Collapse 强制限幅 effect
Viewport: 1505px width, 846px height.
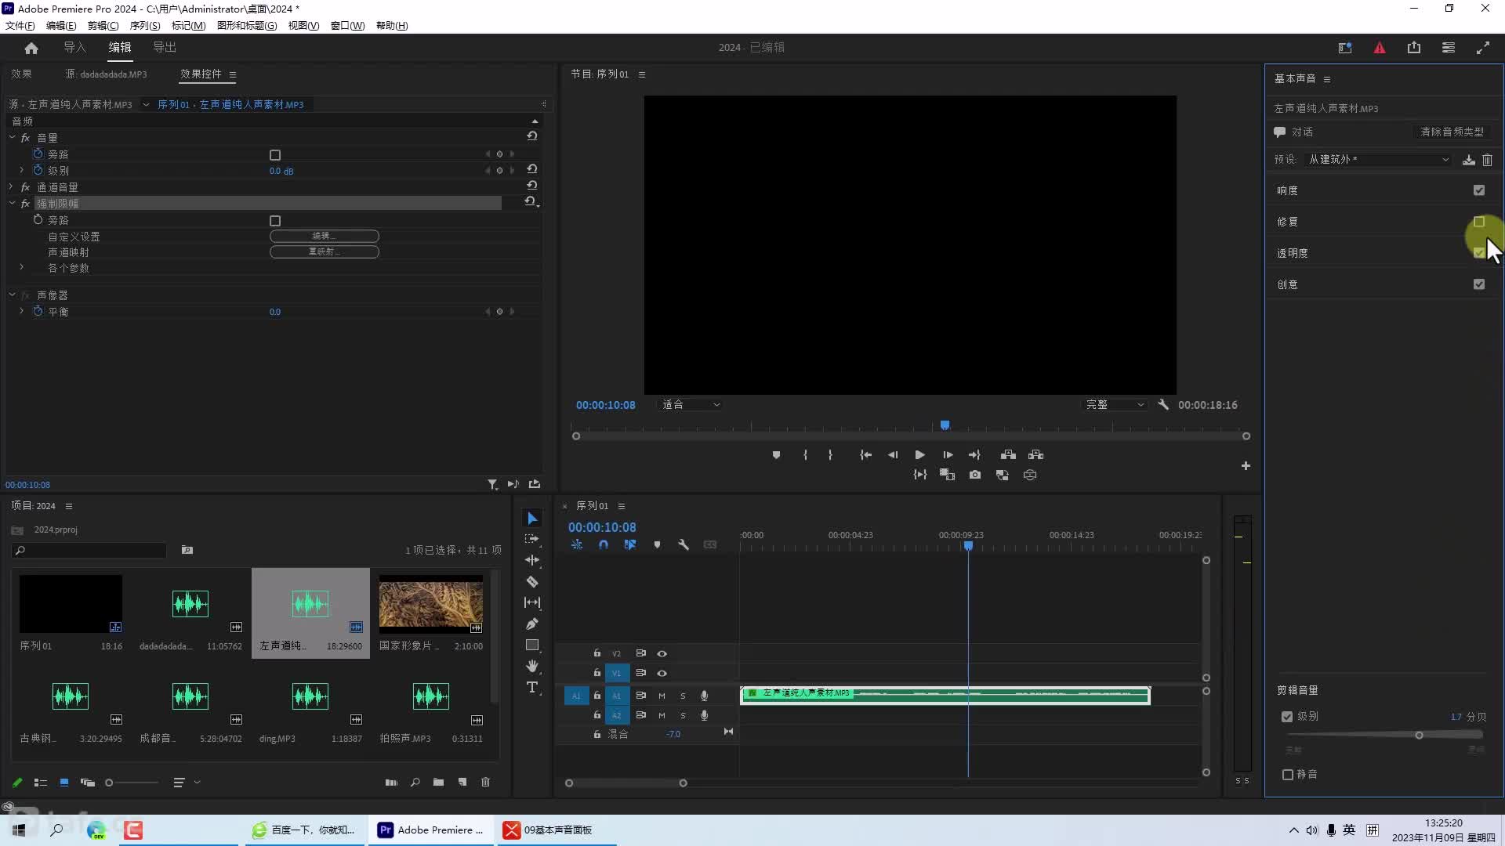[12, 203]
